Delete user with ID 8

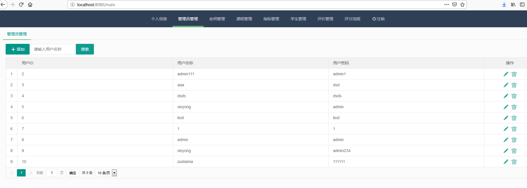(x=514, y=140)
